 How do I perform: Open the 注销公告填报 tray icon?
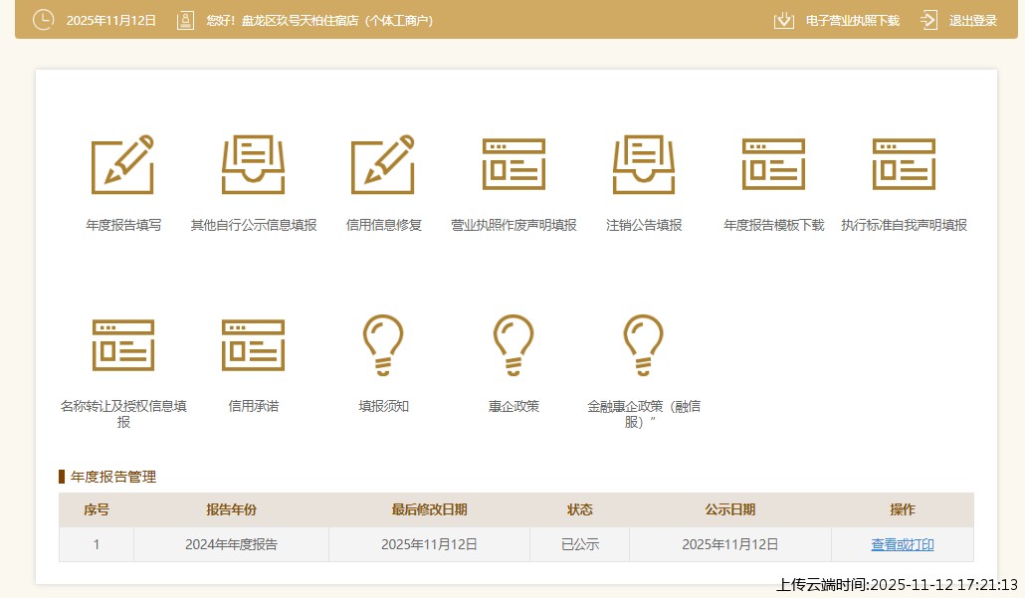coord(644,164)
